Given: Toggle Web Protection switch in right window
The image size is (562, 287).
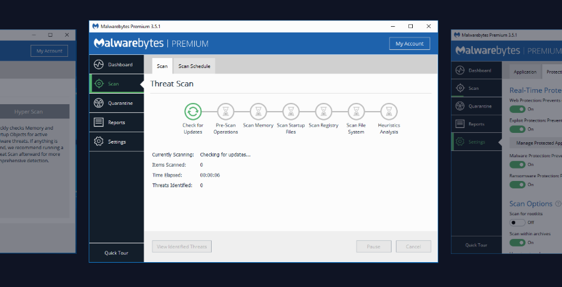Looking at the screenshot, I should pyautogui.click(x=517, y=109).
